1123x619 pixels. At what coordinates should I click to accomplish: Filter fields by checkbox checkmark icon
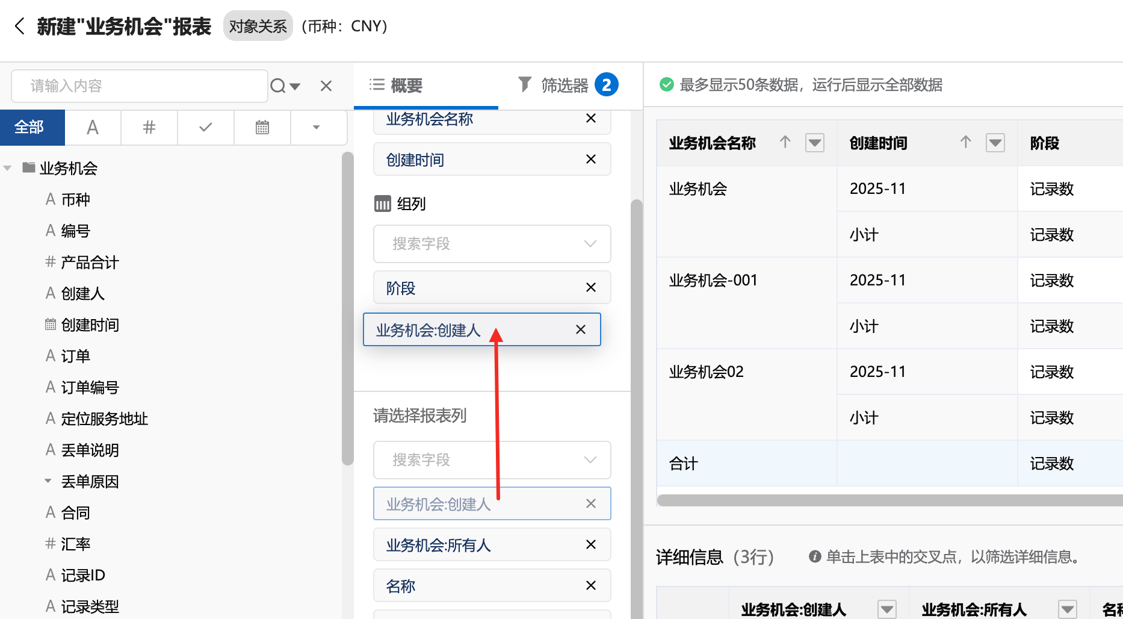pyautogui.click(x=206, y=128)
